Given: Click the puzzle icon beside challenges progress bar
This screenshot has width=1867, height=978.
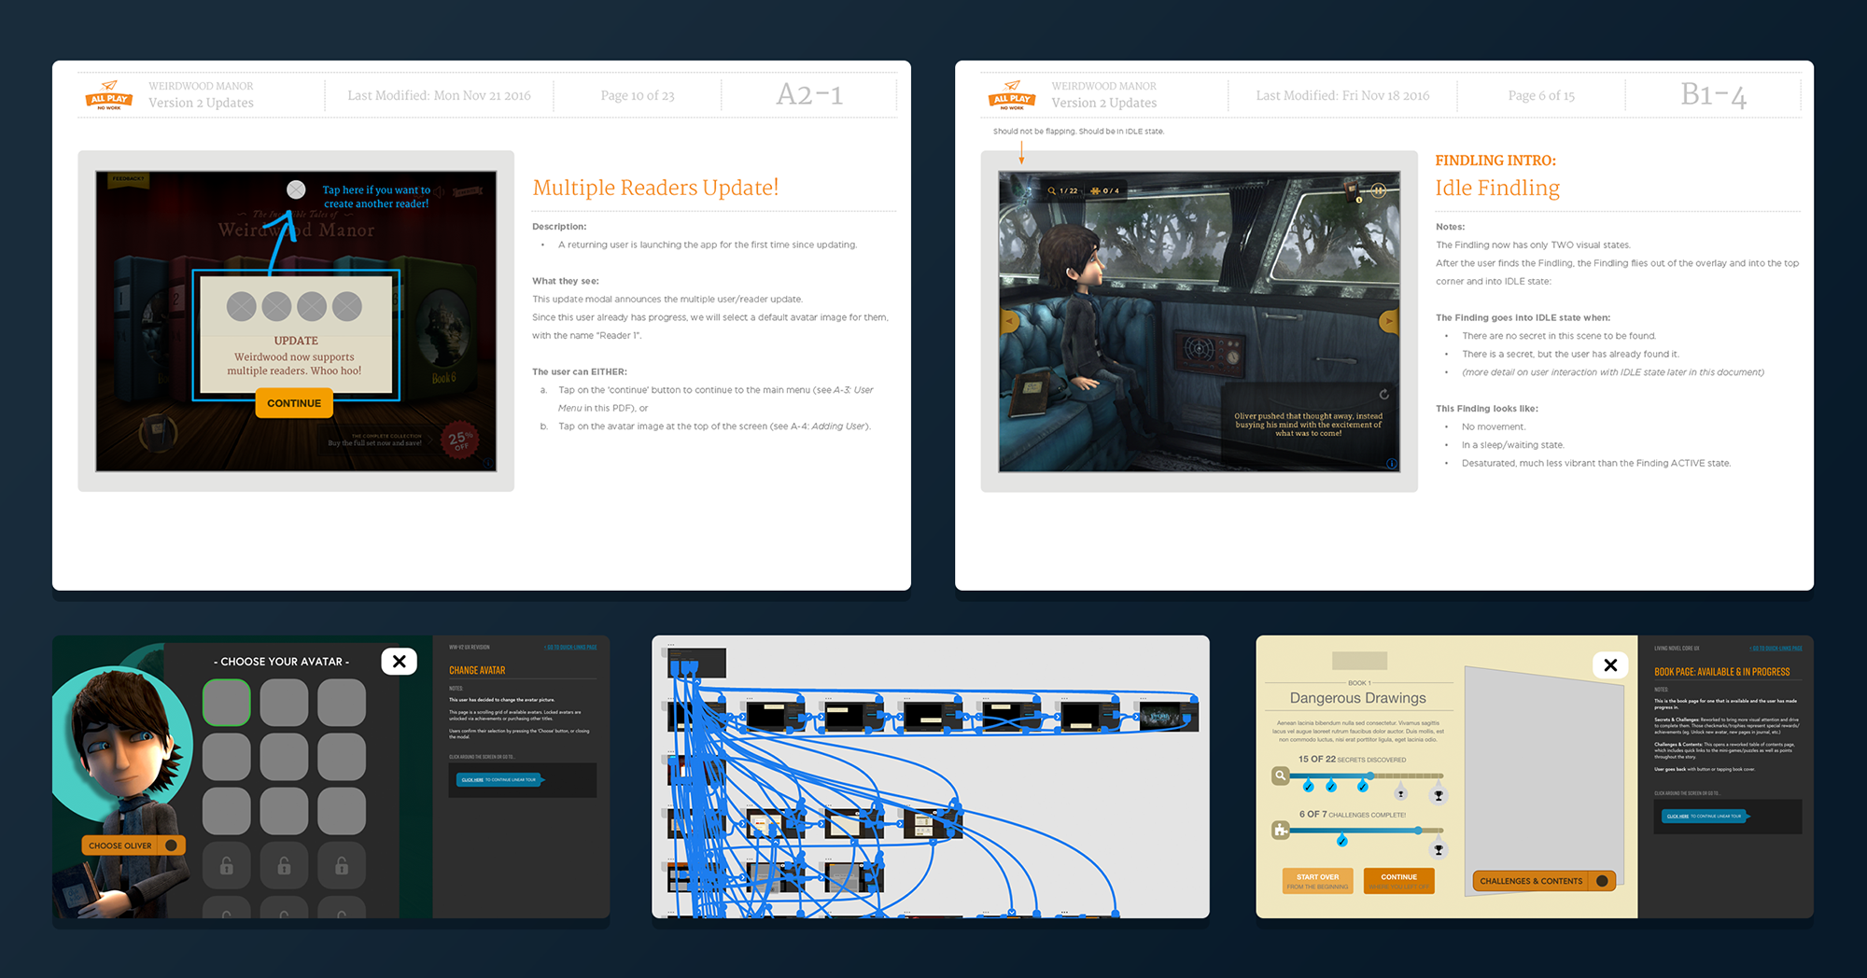Looking at the screenshot, I should tap(1281, 830).
